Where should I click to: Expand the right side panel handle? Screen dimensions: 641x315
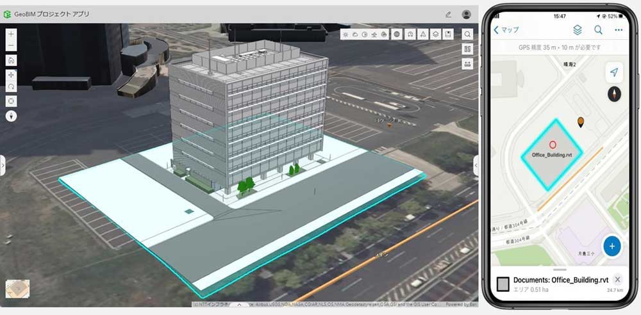click(475, 166)
